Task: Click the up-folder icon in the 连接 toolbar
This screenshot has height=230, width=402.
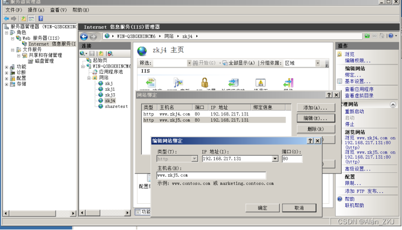Action: (101, 53)
